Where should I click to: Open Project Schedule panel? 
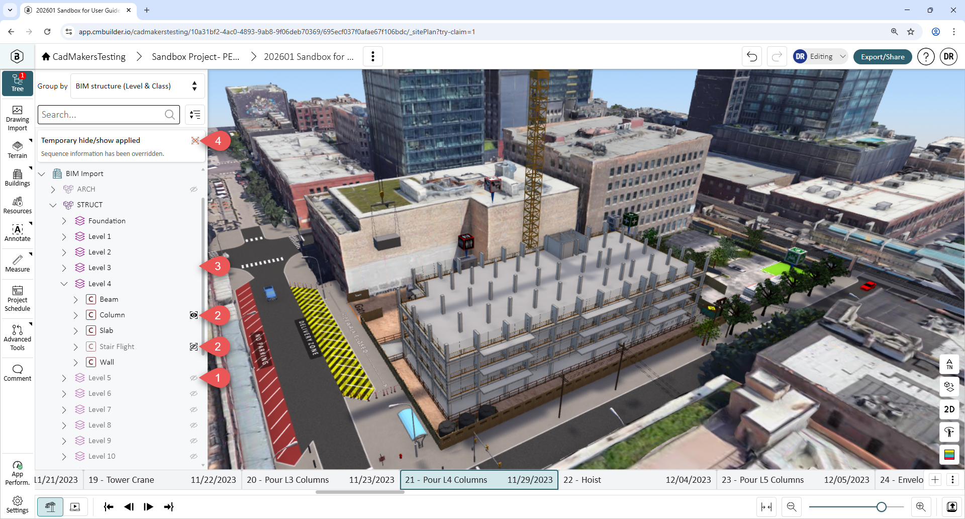click(x=18, y=299)
